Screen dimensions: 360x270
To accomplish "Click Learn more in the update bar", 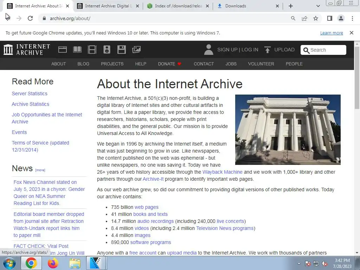I will (332, 33).
